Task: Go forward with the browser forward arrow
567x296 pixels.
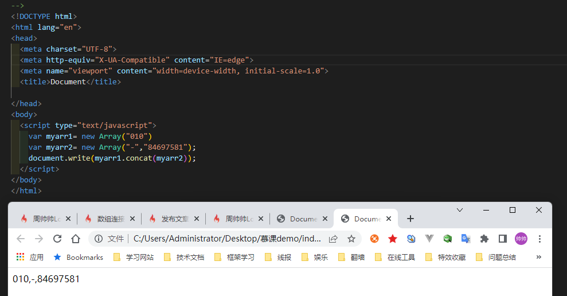Action: (x=38, y=239)
